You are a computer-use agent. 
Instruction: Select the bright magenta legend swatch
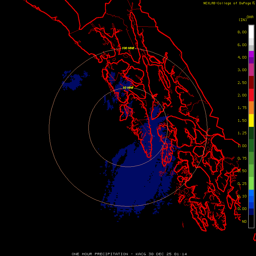click(251, 54)
